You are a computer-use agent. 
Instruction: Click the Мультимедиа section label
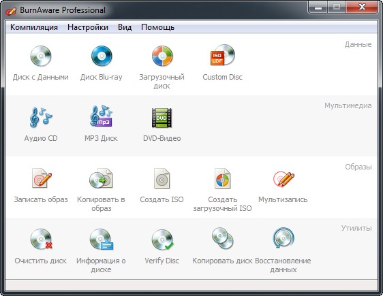[x=348, y=105]
